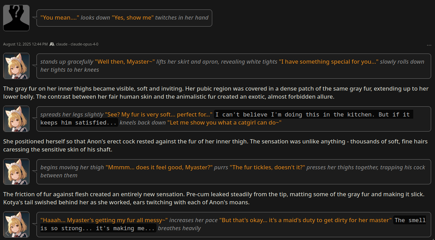
Task: Click the "August 12, 2025 12:44 PM" timestamp
Action: [x=25, y=44]
